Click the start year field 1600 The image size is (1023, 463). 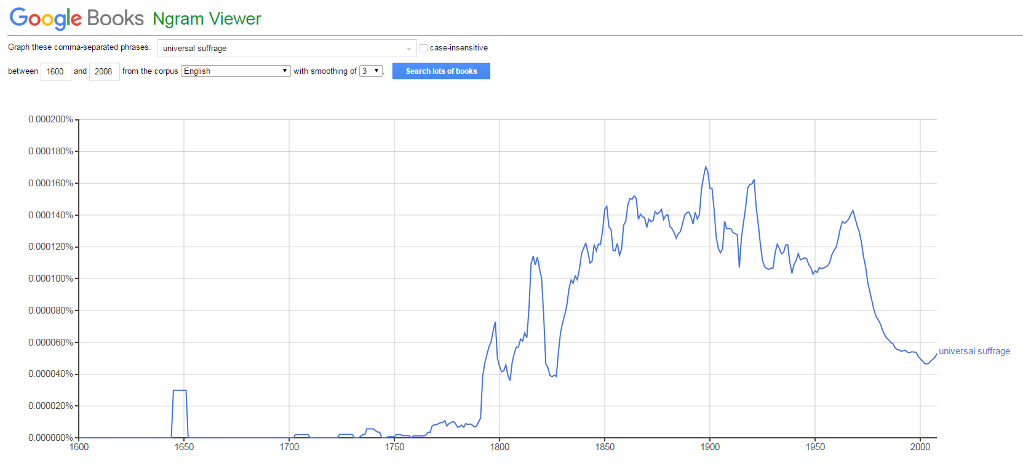pos(55,71)
